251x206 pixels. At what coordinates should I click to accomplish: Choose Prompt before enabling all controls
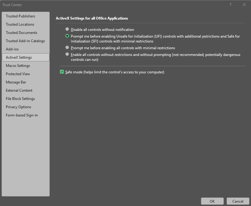[67, 47]
